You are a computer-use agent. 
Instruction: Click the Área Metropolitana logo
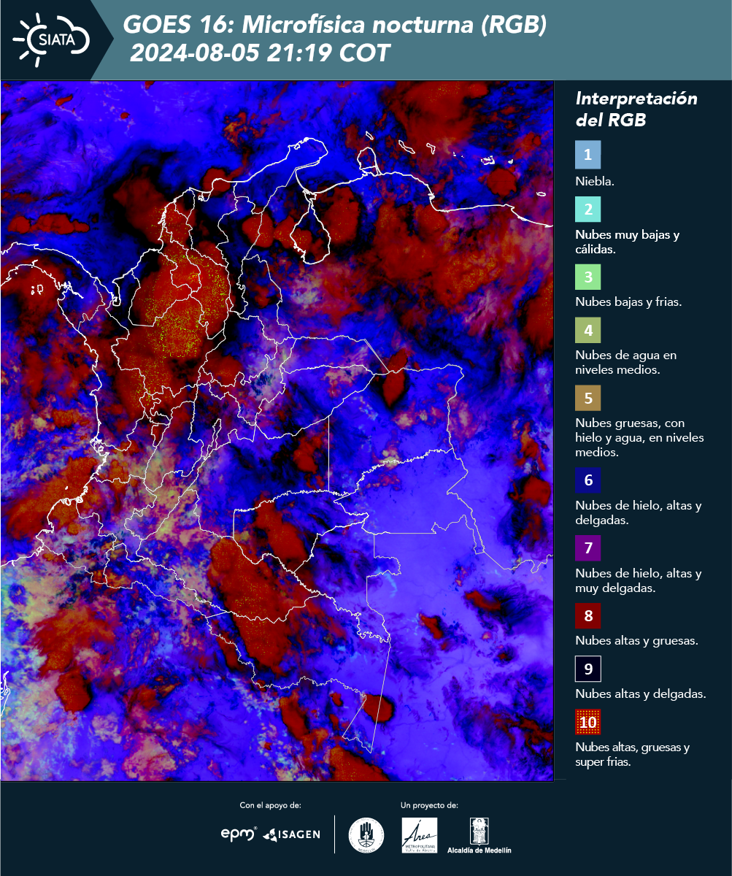tap(420, 835)
